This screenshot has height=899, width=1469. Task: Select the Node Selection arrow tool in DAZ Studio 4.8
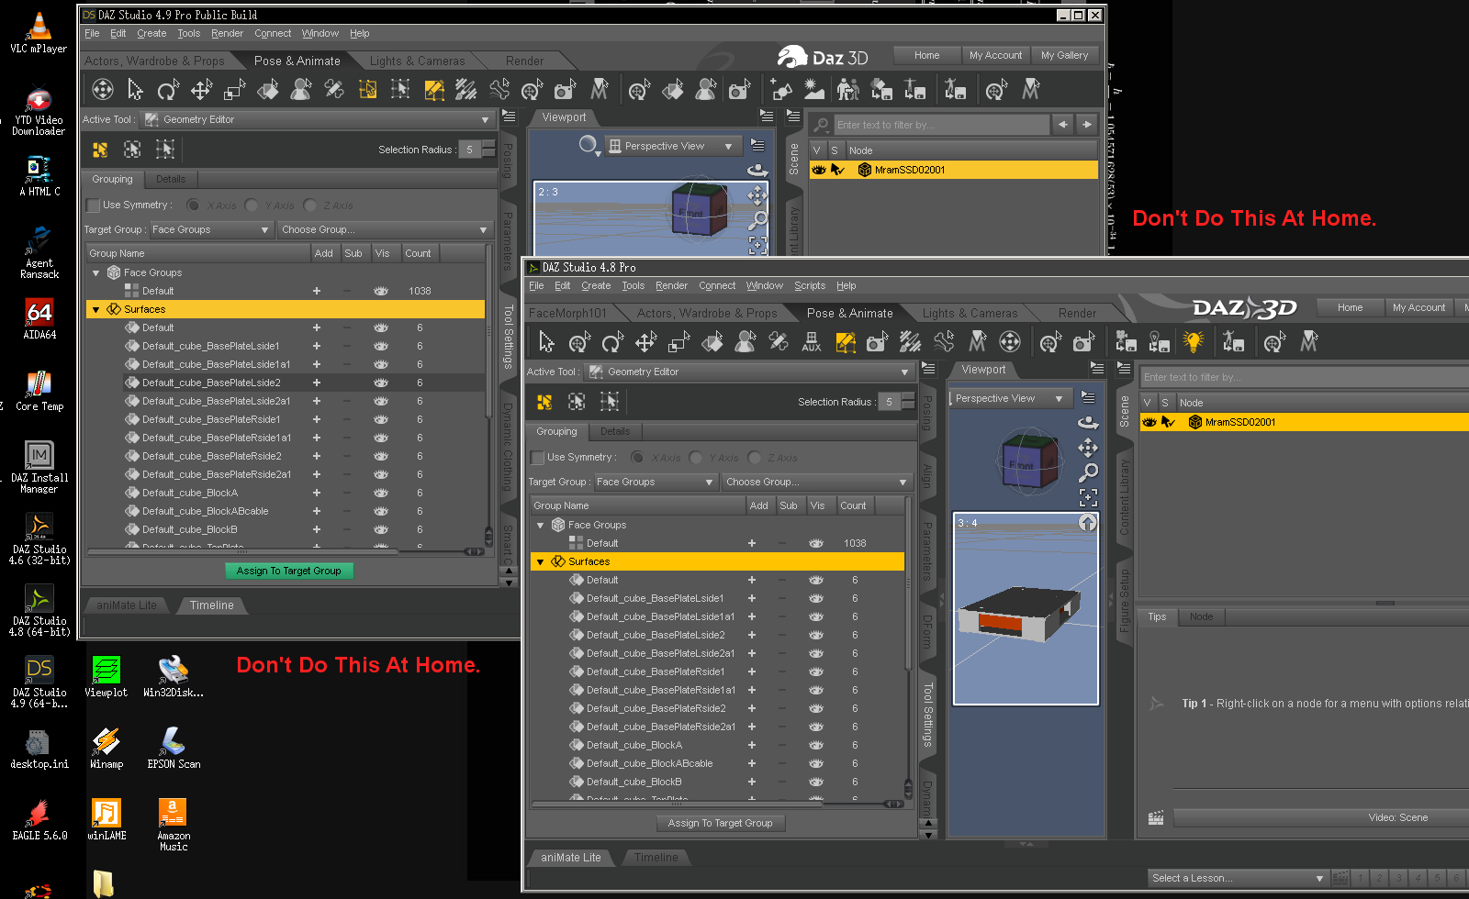click(x=546, y=342)
